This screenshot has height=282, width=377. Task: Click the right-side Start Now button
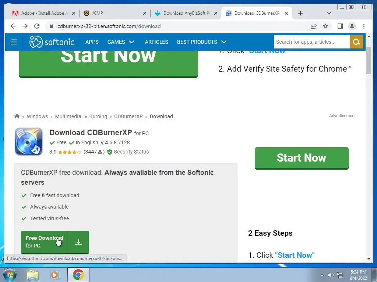coord(302,158)
